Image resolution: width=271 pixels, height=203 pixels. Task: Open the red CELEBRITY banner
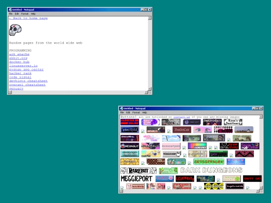point(185,178)
